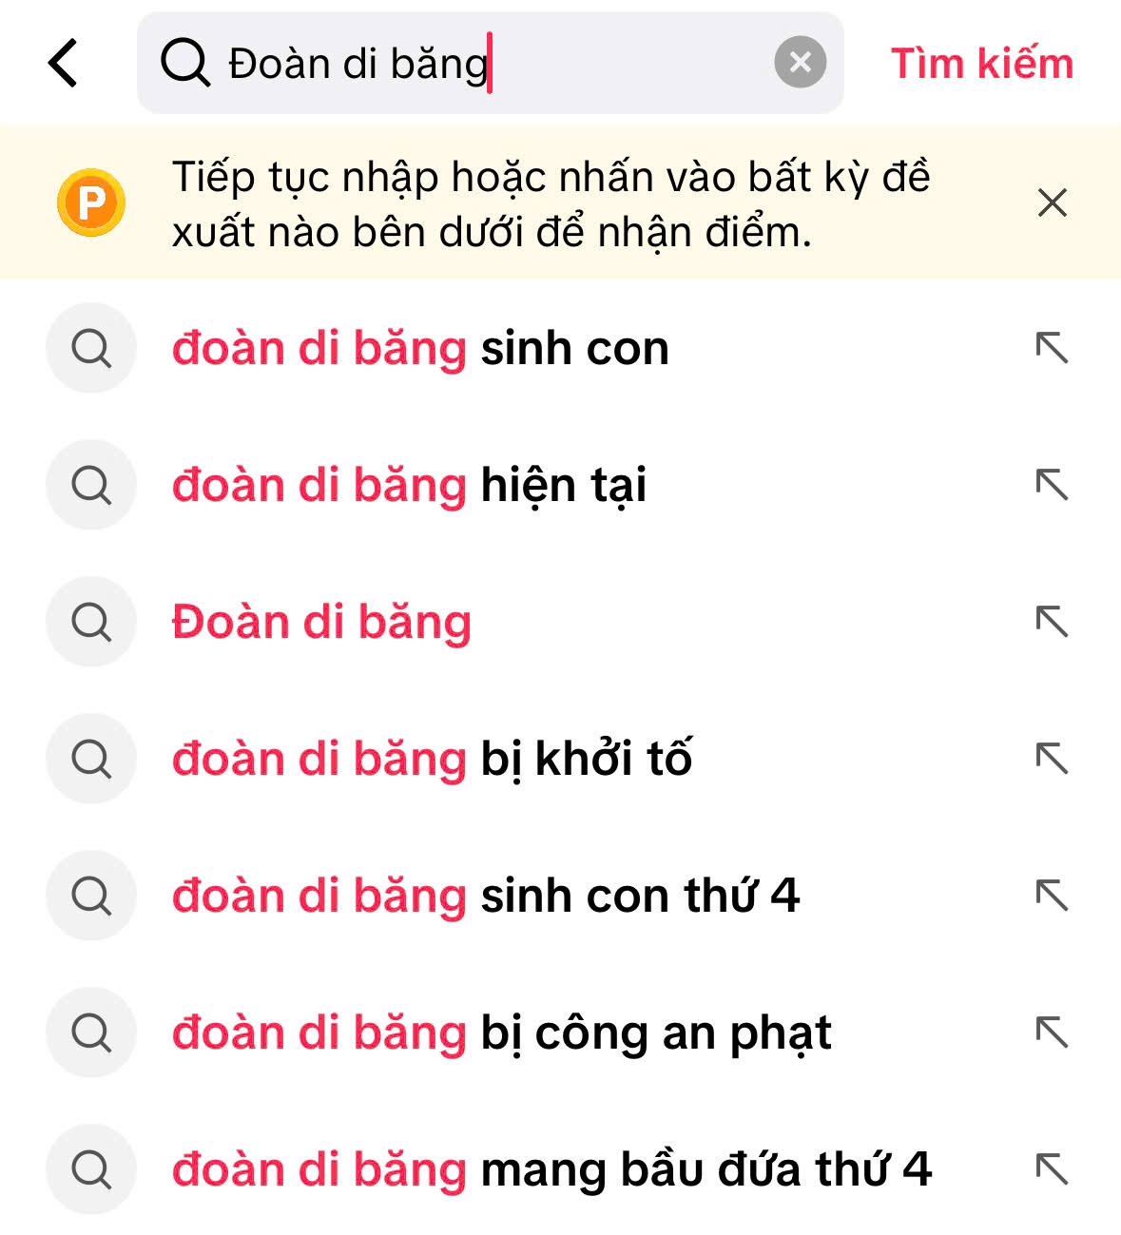Tap arrow icon beside plain "Đoàn di băng"
Viewport: 1121px width, 1235px height.
1052,623
